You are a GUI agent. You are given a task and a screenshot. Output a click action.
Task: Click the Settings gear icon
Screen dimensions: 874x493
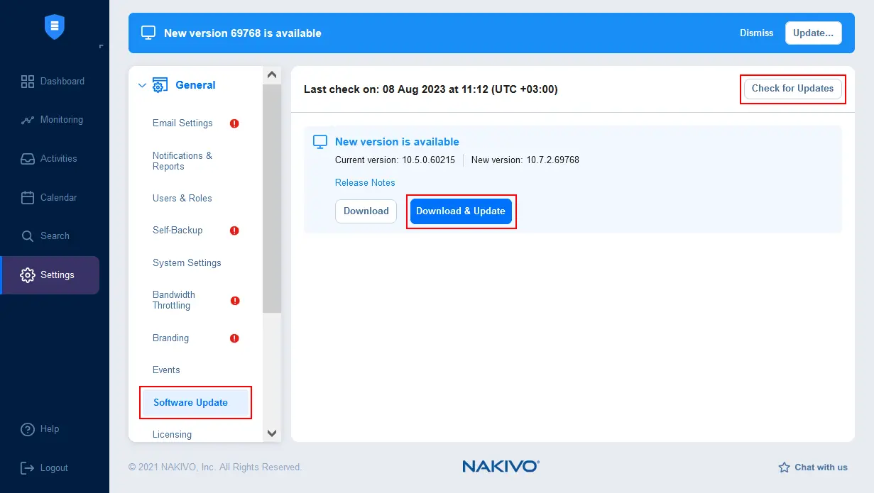point(28,275)
